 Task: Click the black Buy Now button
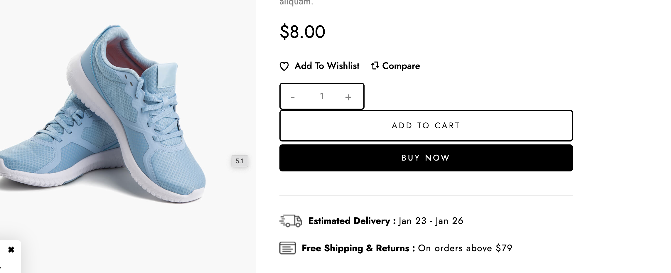point(426,158)
